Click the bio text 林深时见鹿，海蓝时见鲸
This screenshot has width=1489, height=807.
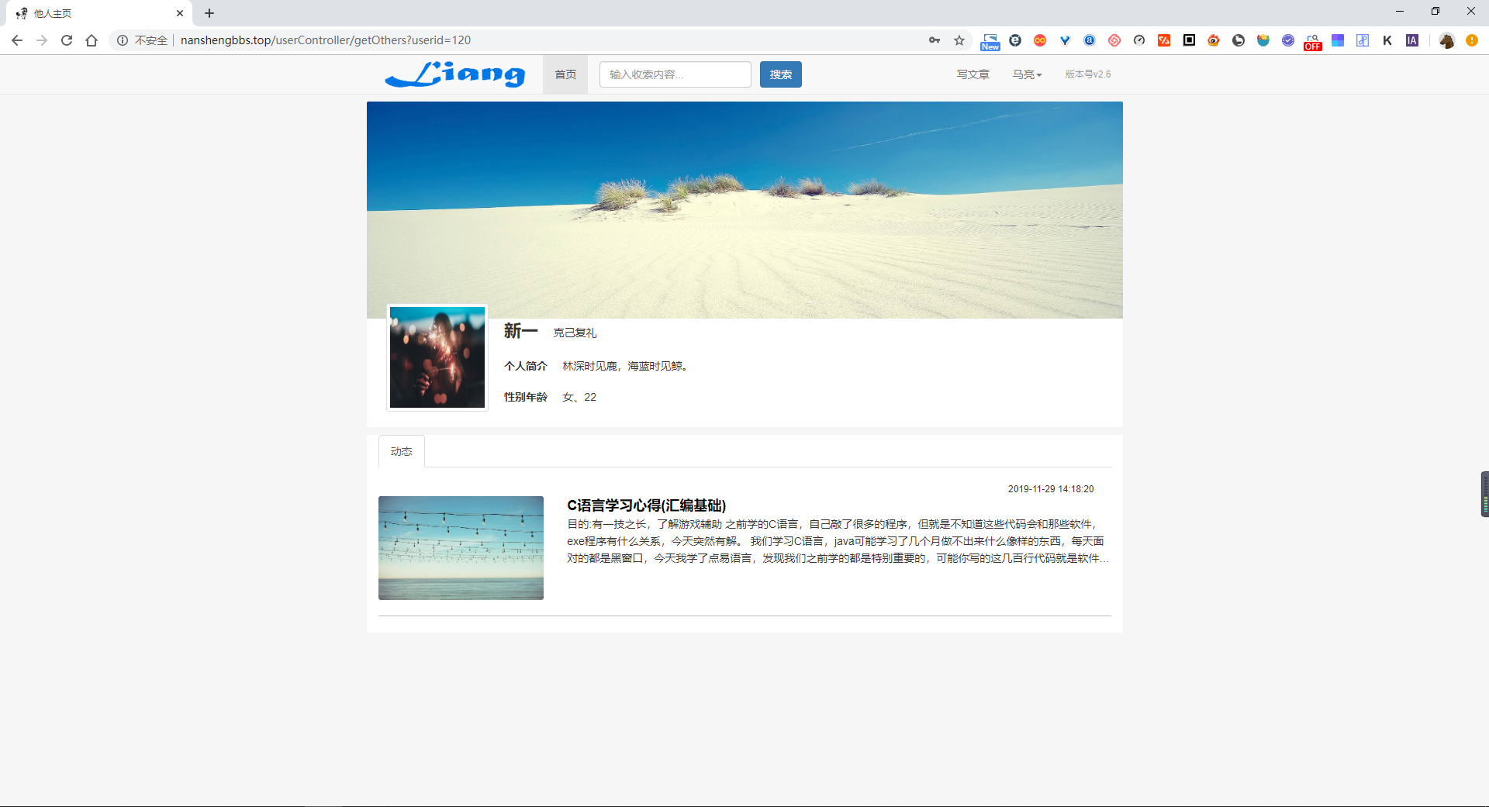(x=625, y=366)
